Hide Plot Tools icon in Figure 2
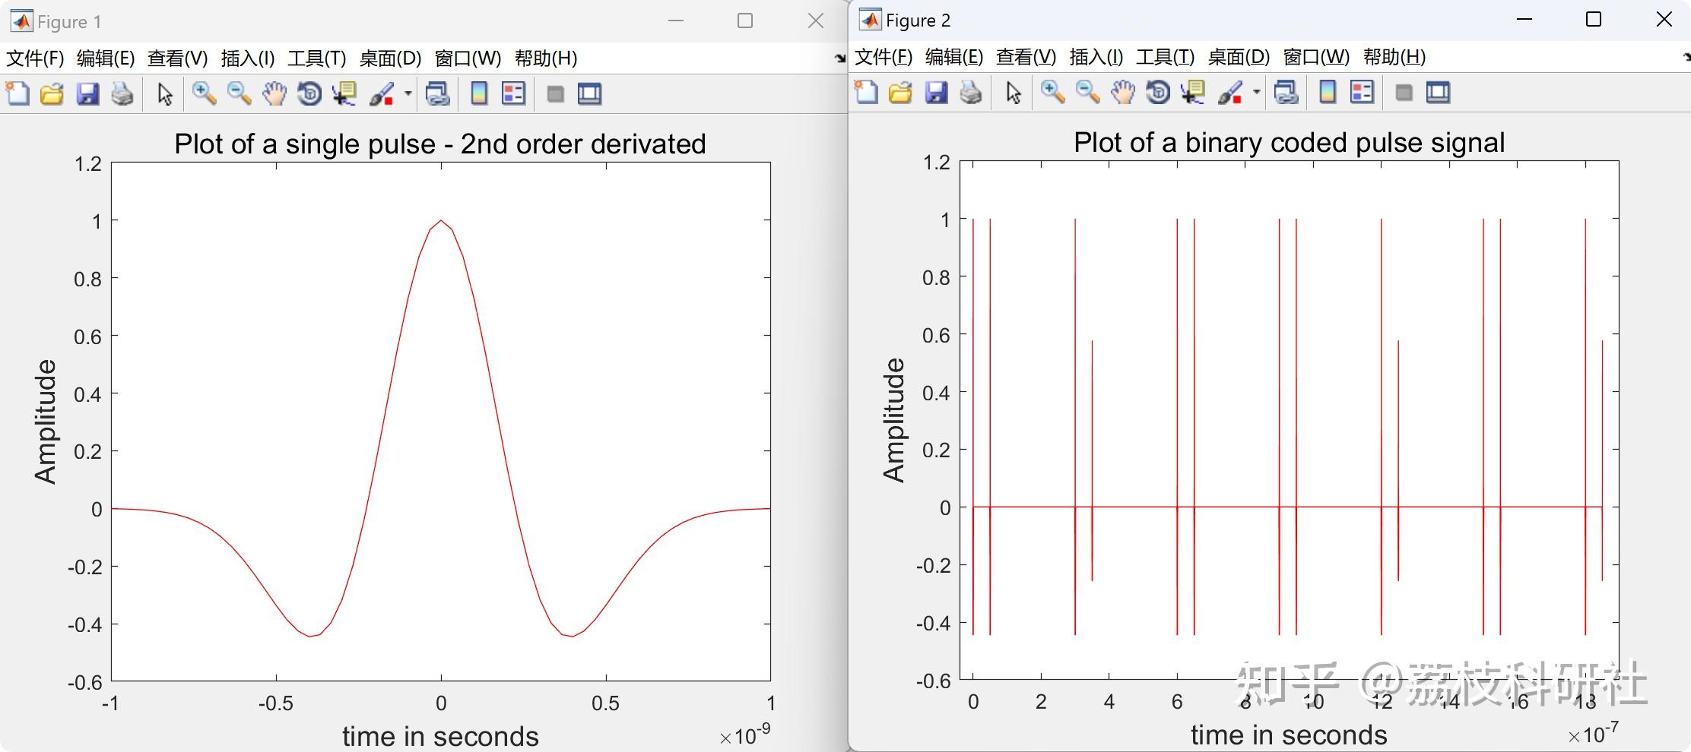Viewport: 1691px width, 752px height. pos(1404,92)
